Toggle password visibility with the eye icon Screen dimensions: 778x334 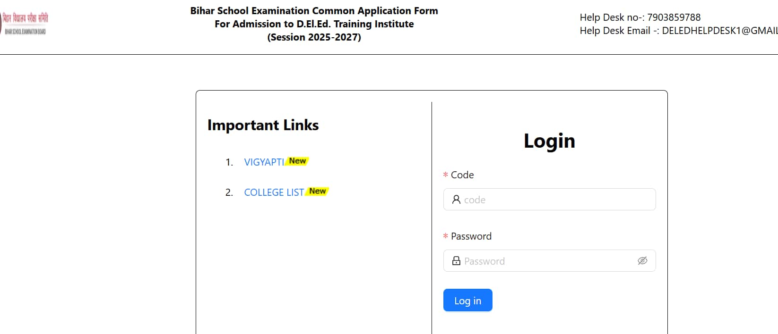642,261
